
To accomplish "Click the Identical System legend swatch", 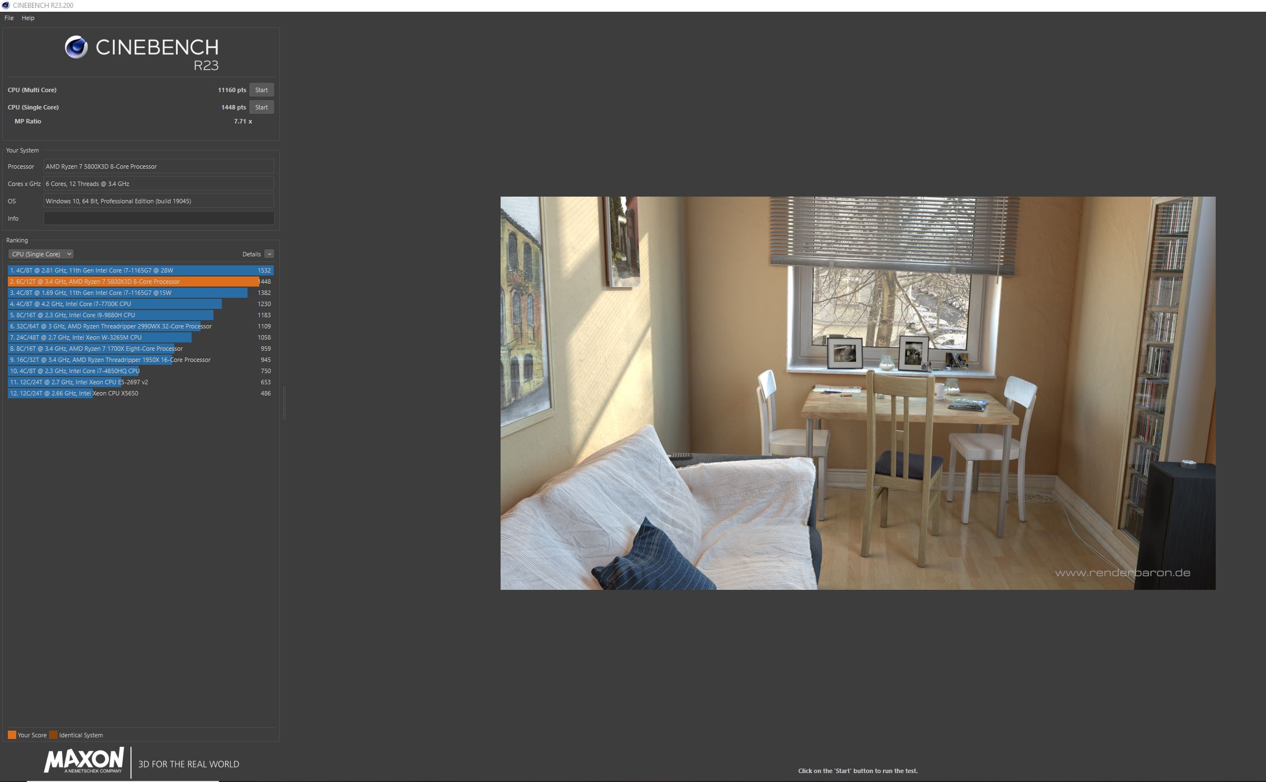I will 53,735.
